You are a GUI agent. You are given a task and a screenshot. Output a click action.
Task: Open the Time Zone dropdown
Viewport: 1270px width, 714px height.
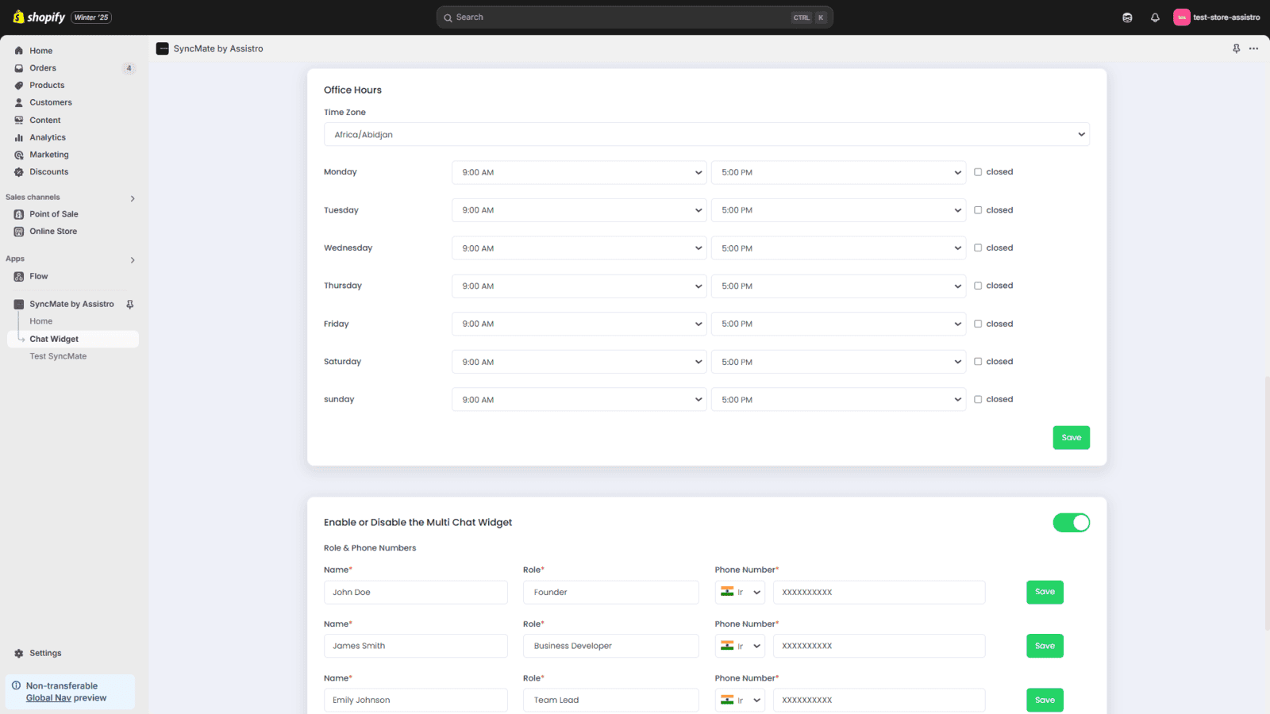point(706,135)
